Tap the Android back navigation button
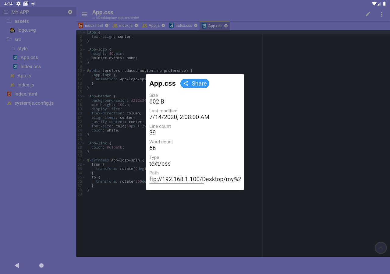 (17, 265)
